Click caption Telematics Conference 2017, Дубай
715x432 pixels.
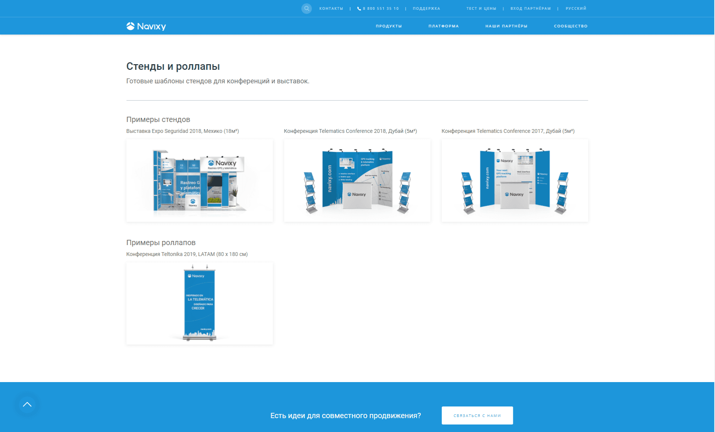[508, 131]
